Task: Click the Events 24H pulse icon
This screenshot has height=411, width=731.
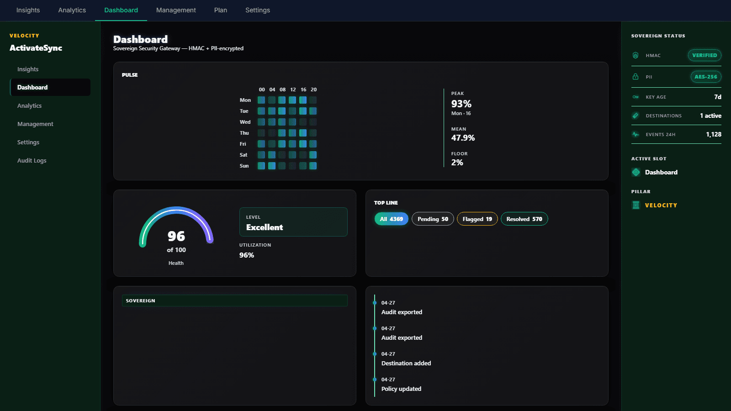Action: coord(636,134)
